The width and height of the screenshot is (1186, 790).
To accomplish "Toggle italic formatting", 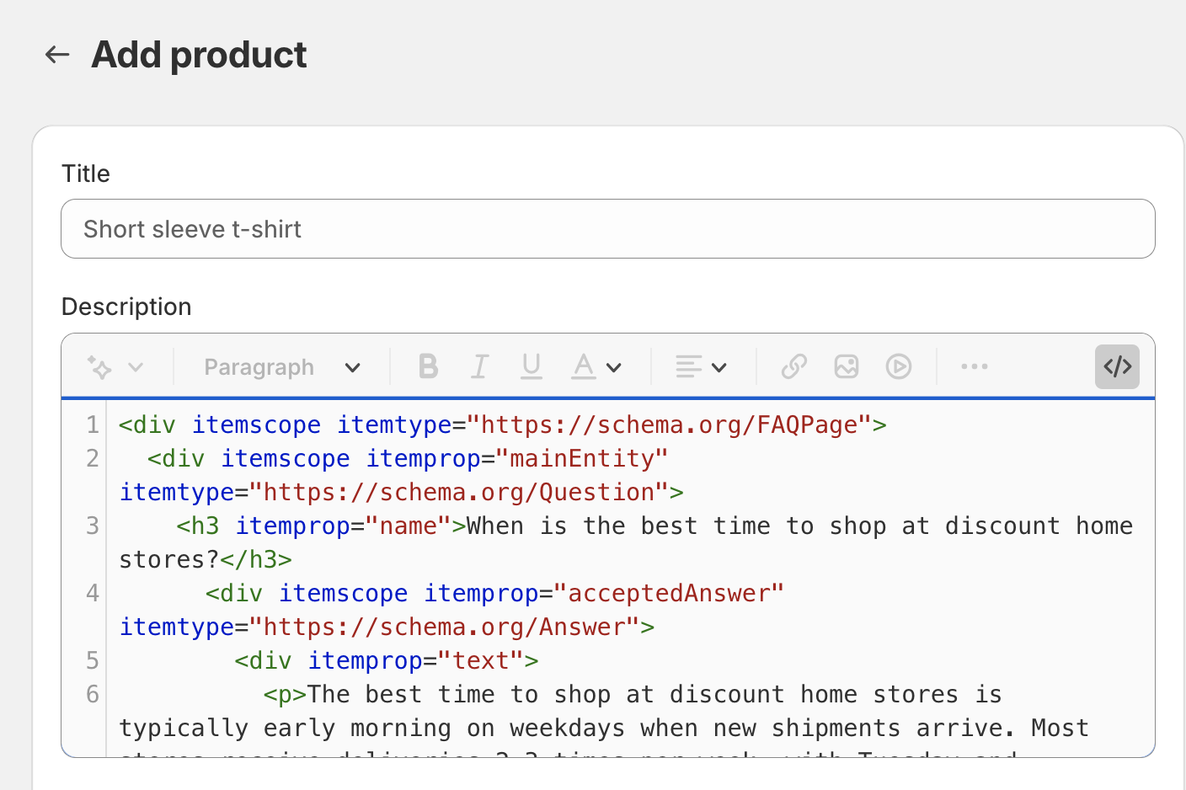I will (x=479, y=366).
